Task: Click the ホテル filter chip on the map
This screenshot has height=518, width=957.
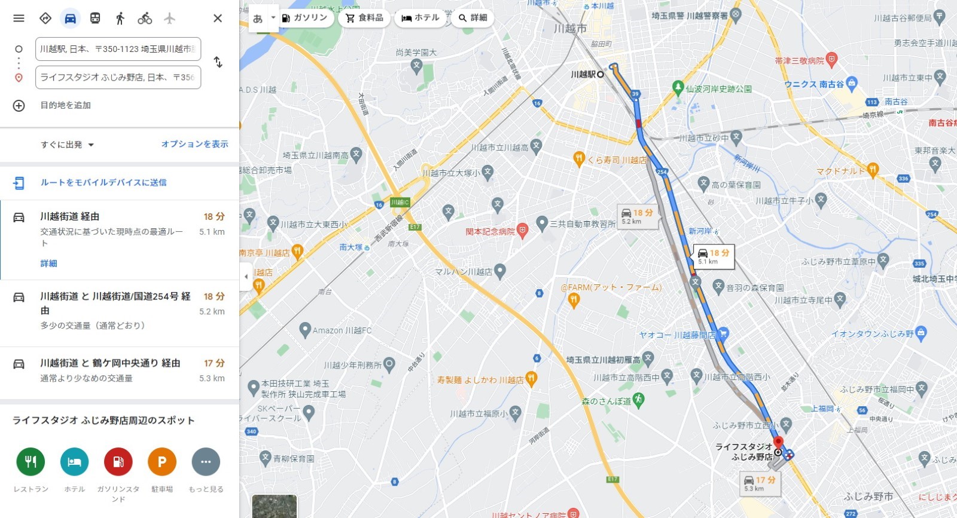Action: (420, 18)
